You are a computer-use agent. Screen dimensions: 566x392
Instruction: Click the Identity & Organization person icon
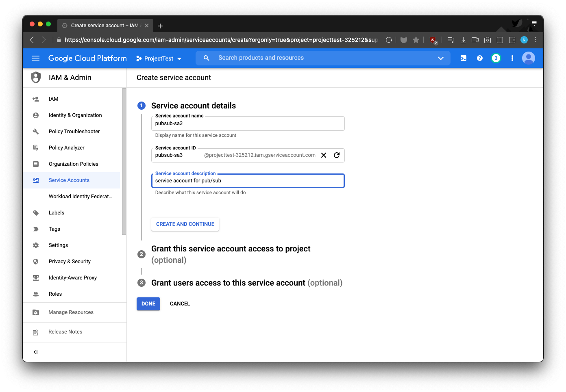point(36,115)
